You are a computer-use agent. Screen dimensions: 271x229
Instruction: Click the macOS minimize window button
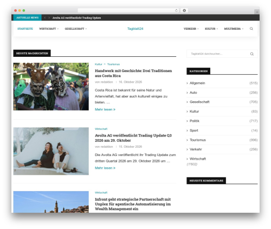[20, 10]
